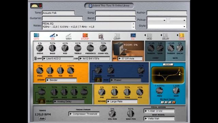Click the amp DRIVE knob
The height and width of the screenshot is (123, 218).
coord(40,48)
